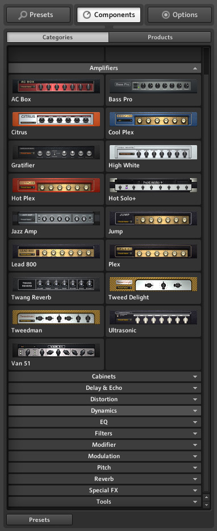Screen dimensions: 217x531
Task: Click the "Twang Reverb" label text
Action: [x=31, y=298]
